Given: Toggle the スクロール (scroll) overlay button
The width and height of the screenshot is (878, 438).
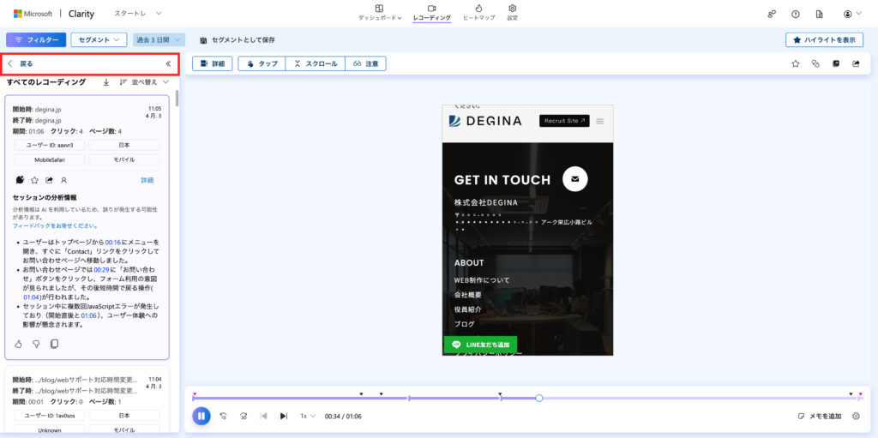Looking at the screenshot, I should click(314, 63).
